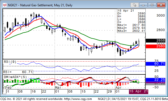The image size is (168, 101).
Task: Click the black 2658 last price marker
Action: pos(155,41)
